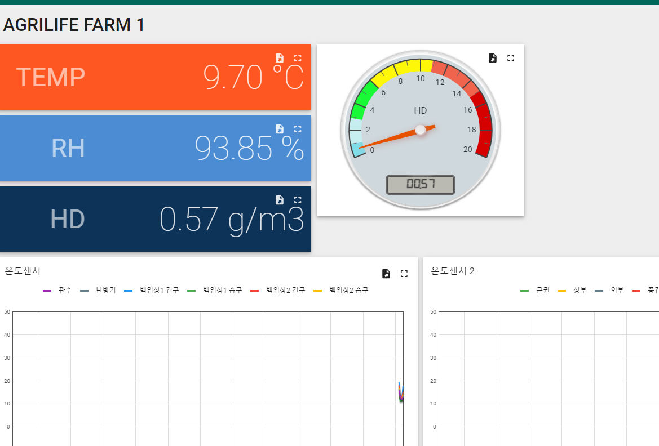Click the 온도센서 chart title

tap(23, 271)
